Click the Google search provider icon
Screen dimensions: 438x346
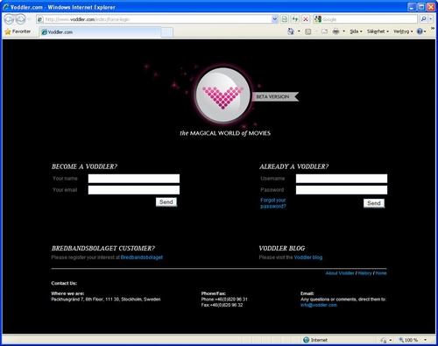click(318, 19)
